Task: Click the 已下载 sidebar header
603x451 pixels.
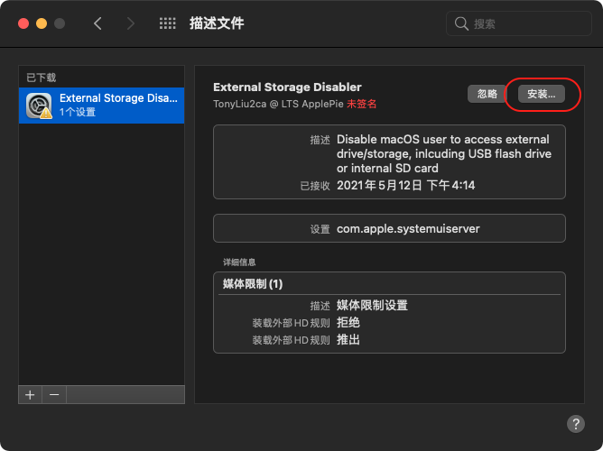Action: tap(41, 78)
